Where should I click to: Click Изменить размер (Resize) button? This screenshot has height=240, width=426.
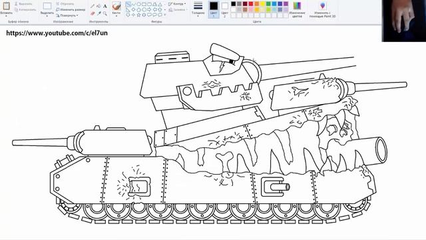tap(71, 9)
